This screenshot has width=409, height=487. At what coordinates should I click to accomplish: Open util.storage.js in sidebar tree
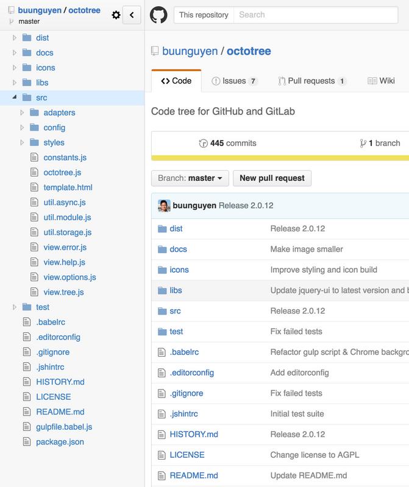click(x=68, y=233)
